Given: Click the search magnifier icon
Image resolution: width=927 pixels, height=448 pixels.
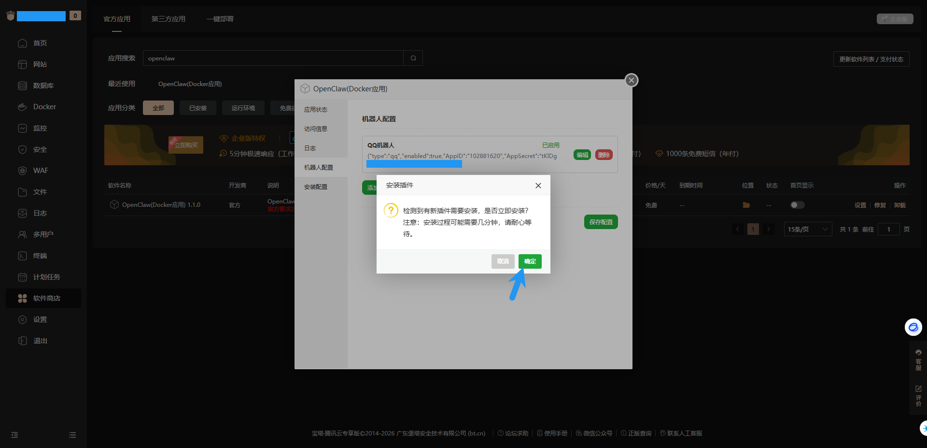Looking at the screenshot, I should [x=413, y=58].
